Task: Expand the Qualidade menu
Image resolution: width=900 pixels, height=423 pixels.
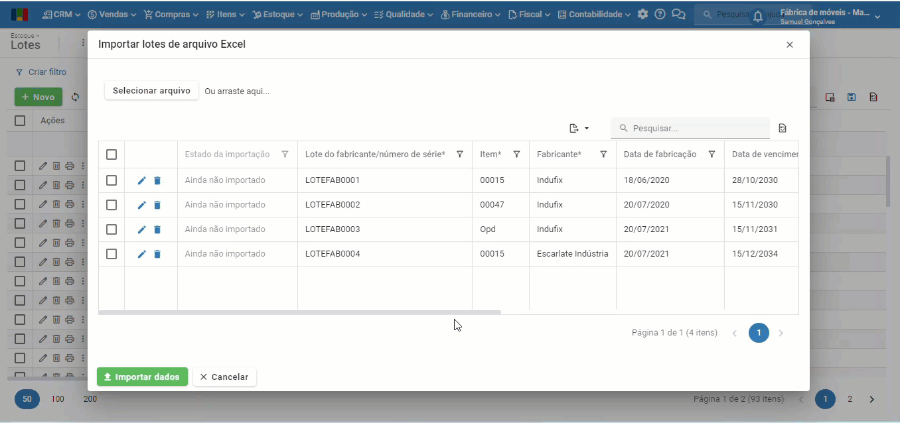Action: tap(404, 14)
